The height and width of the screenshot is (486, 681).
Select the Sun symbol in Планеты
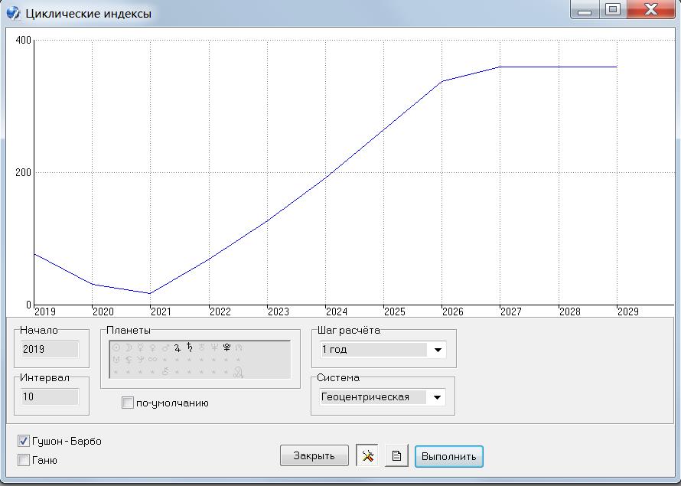[x=116, y=348]
